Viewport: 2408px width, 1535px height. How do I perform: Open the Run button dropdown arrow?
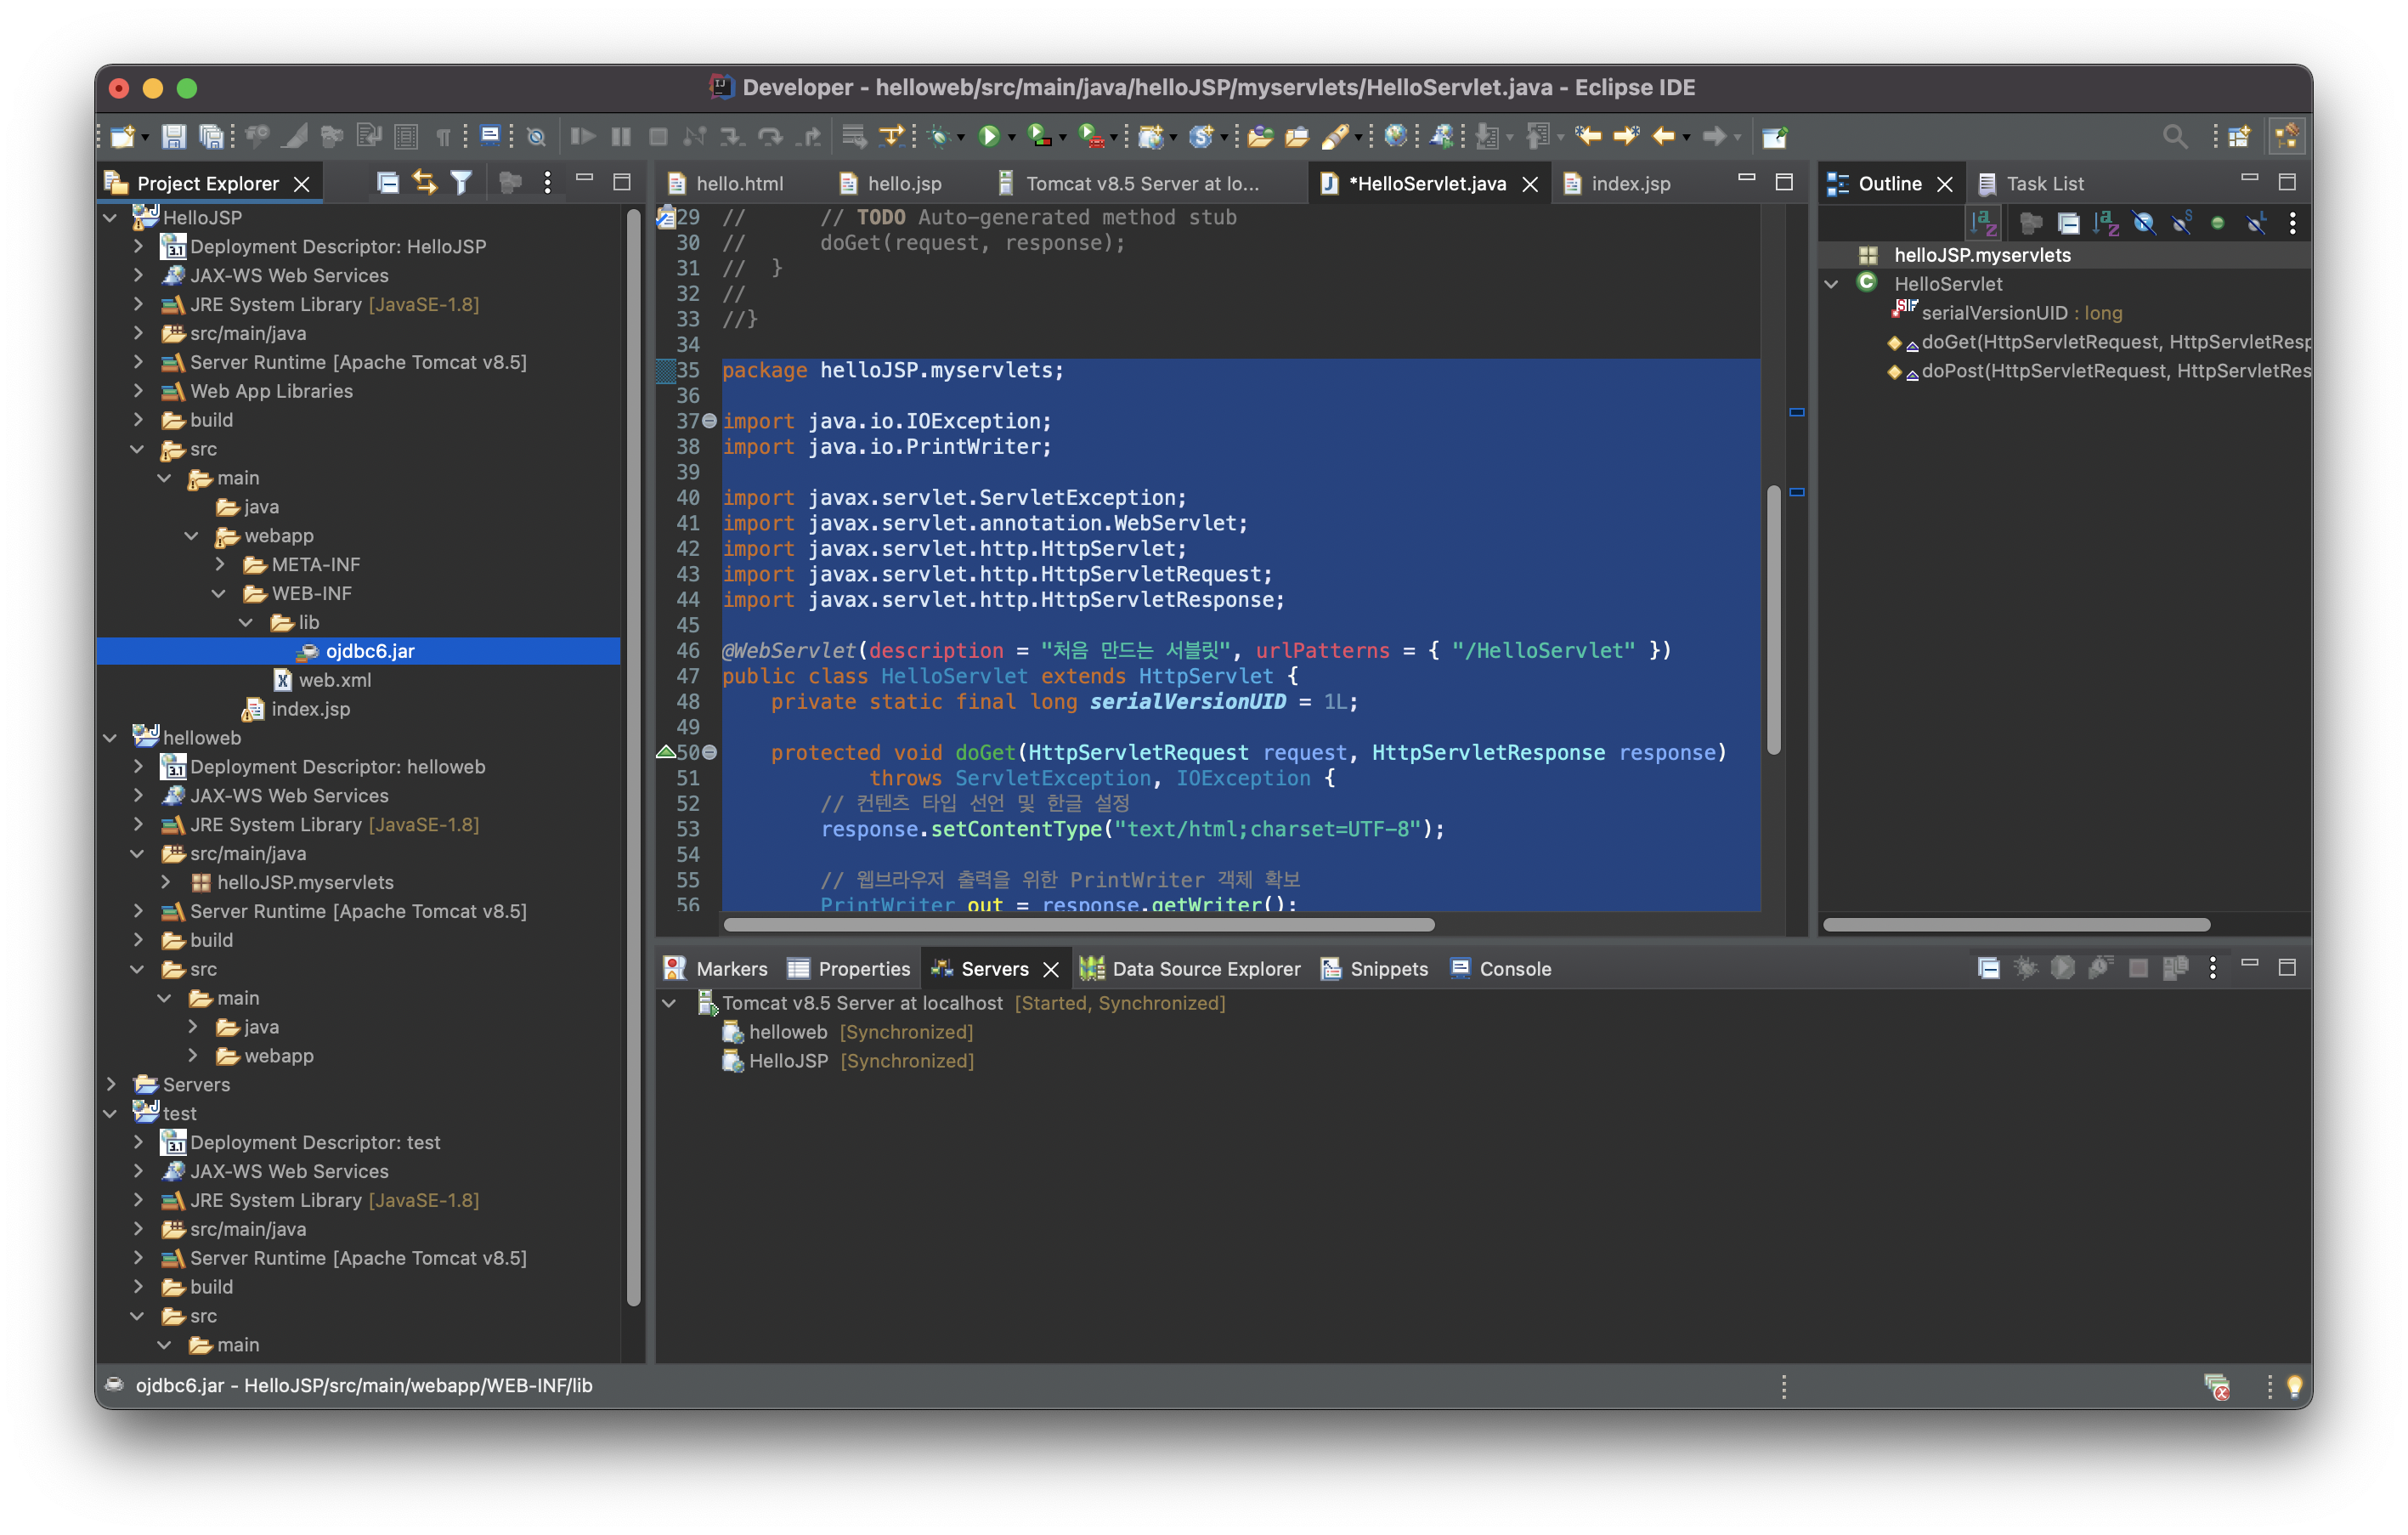tap(1012, 137)
